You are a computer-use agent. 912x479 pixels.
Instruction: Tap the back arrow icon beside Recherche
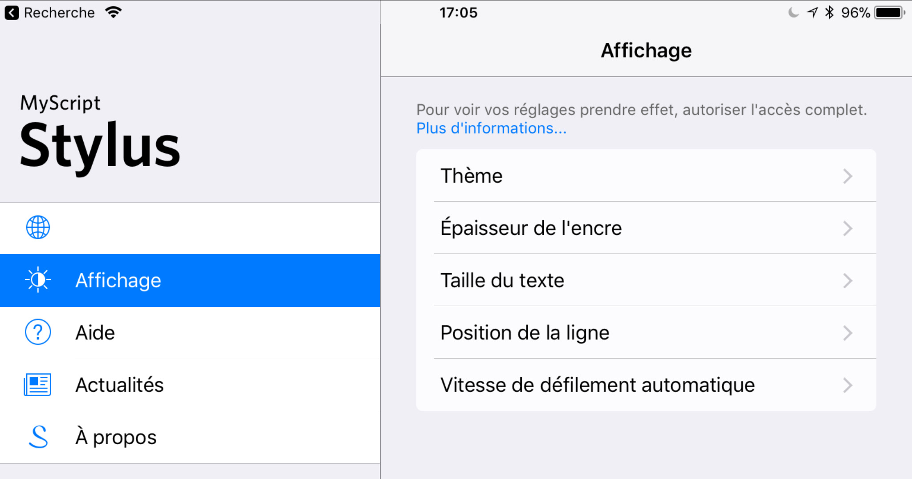12,12
